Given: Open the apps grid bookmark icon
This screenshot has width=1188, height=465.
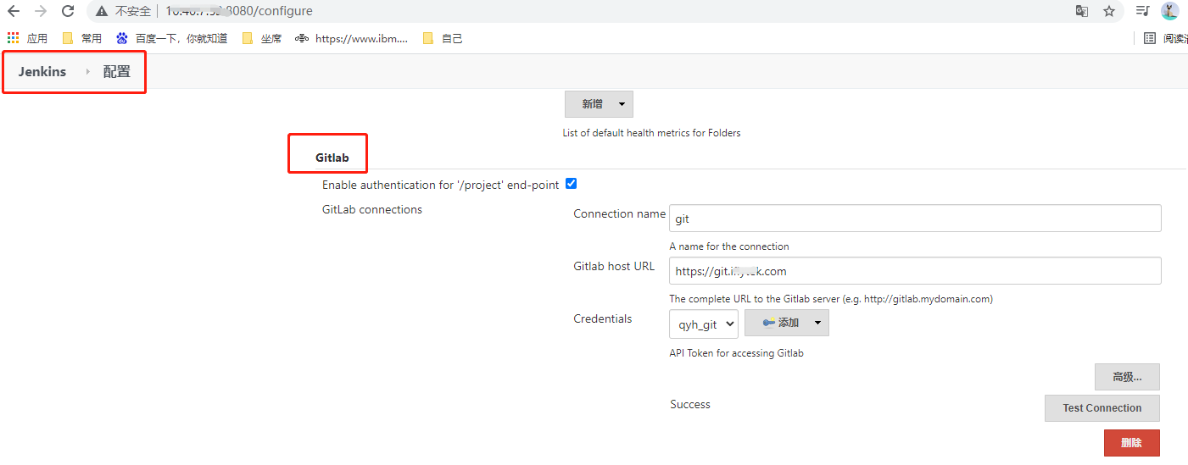Looking at the screenshot, I should tap(13, 38).
